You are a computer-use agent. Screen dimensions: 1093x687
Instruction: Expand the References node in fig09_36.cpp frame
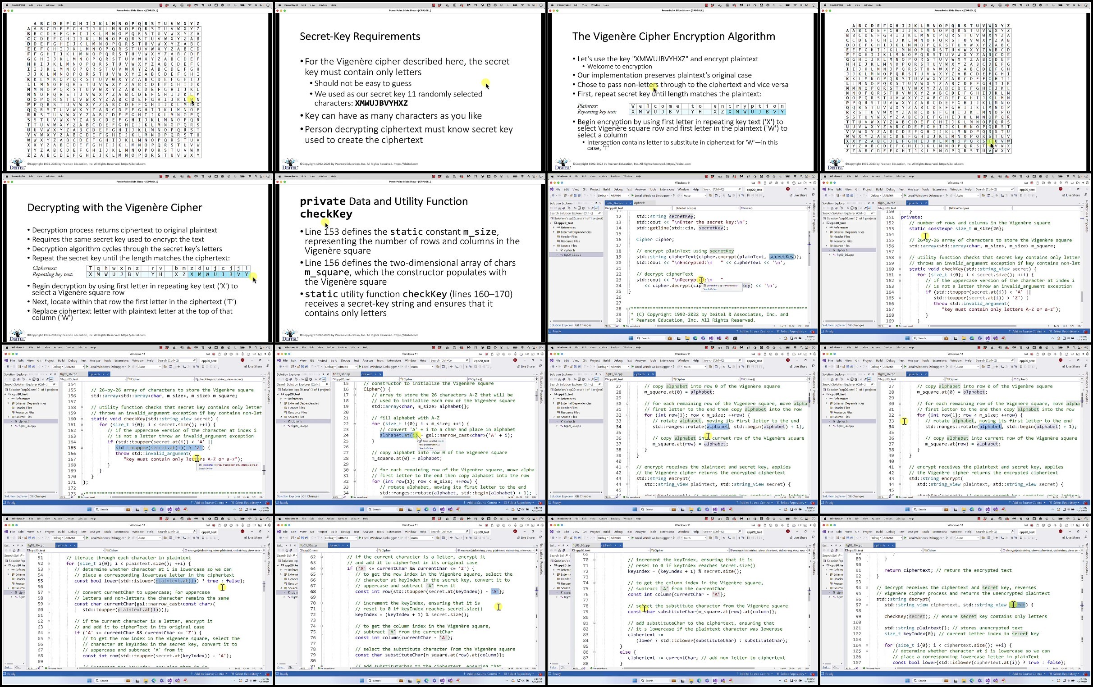(x=554, y=227)
